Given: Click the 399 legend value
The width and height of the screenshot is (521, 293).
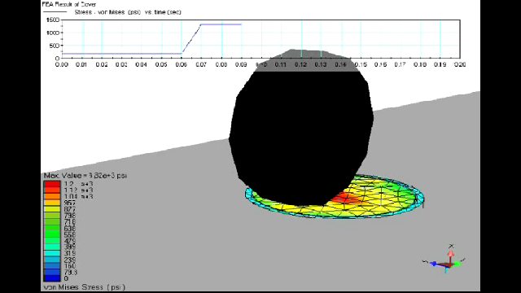Looking at the screenshot, I should (70, 247).
